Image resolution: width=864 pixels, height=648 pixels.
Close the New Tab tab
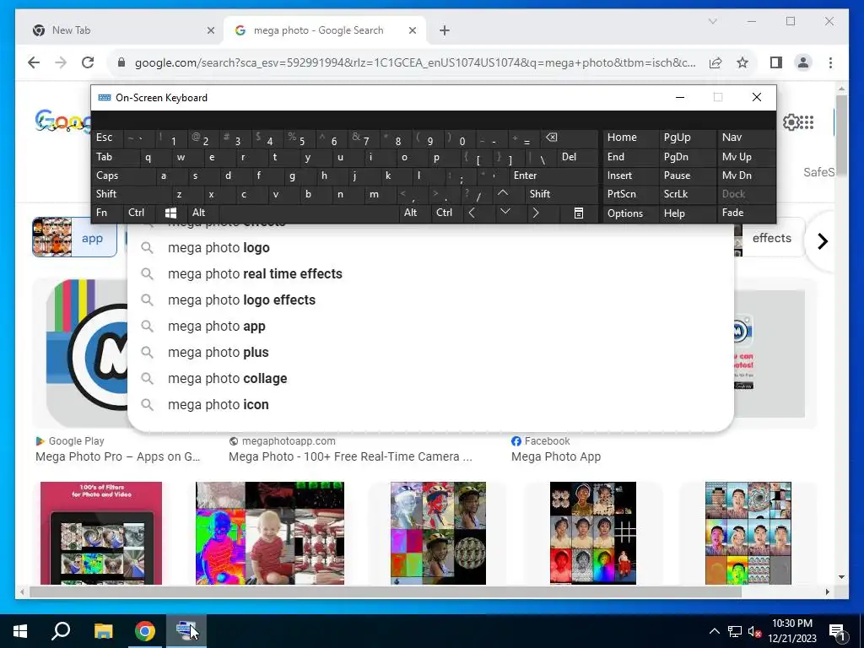tap(210, 30)
